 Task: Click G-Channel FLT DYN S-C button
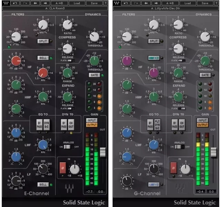coord(157,125)
